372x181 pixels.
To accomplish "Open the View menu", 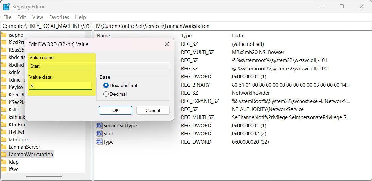I will click(x=38, y=17).
